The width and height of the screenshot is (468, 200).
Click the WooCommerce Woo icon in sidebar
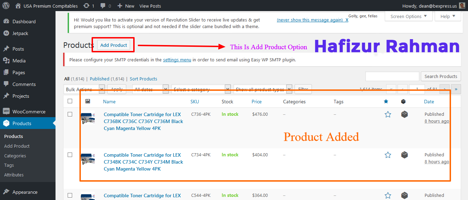point(6,112)
